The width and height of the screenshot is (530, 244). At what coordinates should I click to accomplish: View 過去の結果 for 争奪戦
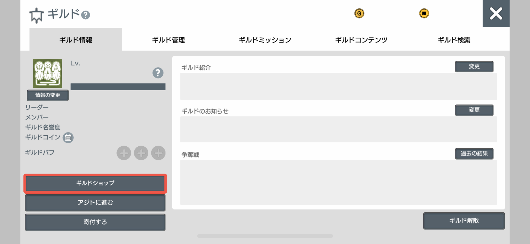tap(474, 154)
